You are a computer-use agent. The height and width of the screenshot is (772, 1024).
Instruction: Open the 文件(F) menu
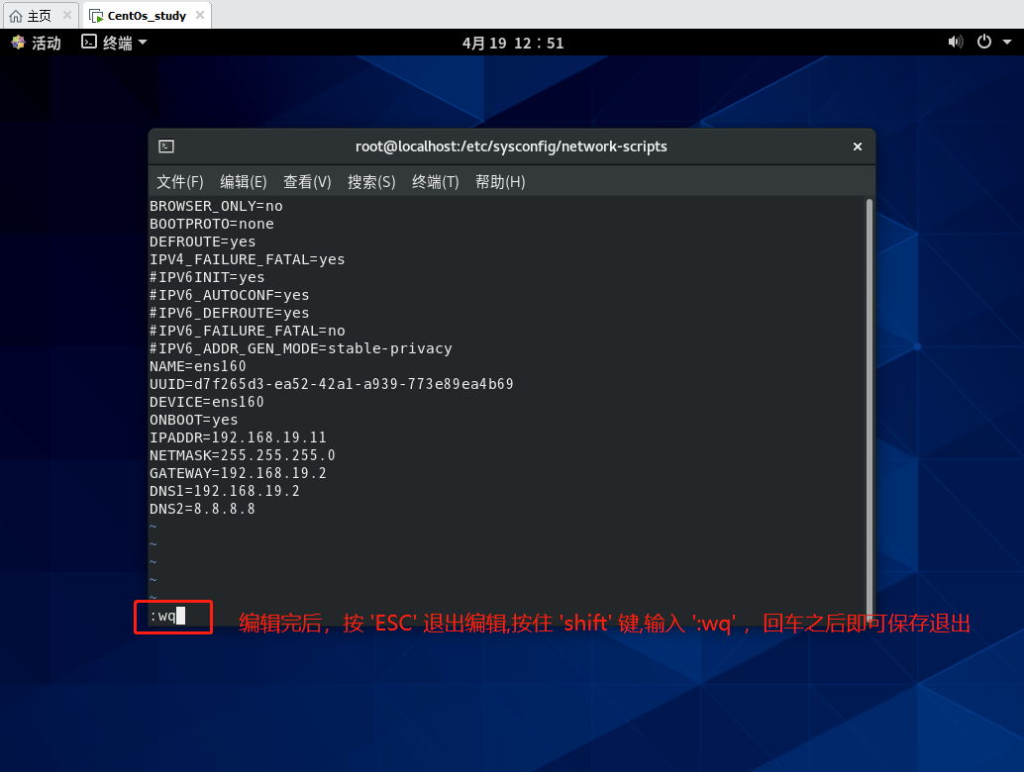click(179, 182)
